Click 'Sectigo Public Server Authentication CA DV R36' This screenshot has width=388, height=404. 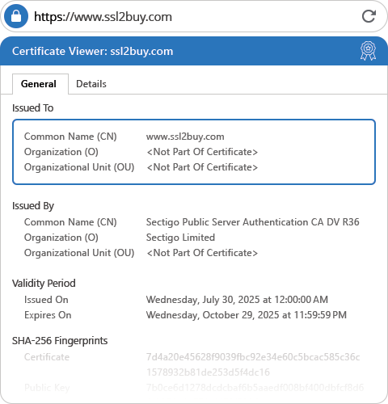(253, 222)
